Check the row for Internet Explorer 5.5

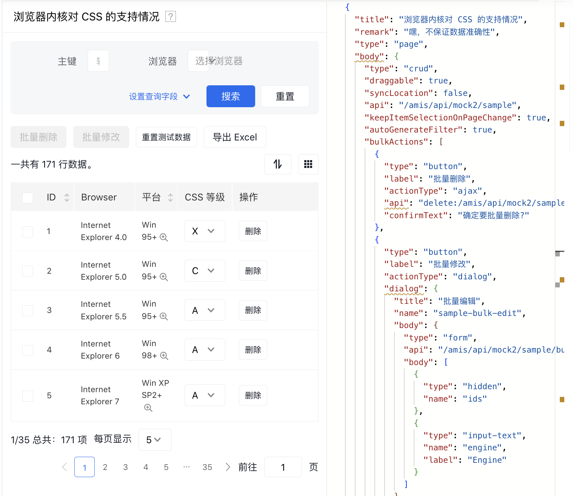(28, 311)
